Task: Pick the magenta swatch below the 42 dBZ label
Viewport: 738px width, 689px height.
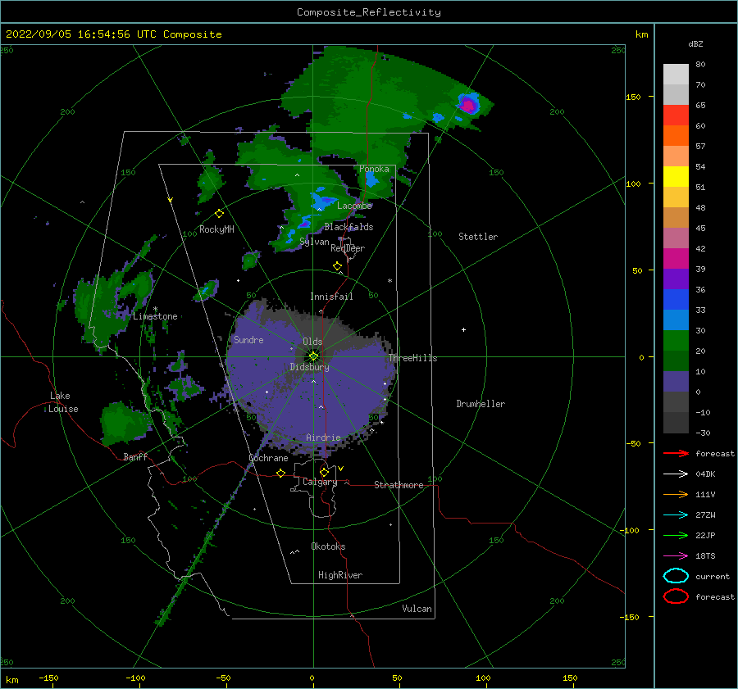Action: coord(676,259)
